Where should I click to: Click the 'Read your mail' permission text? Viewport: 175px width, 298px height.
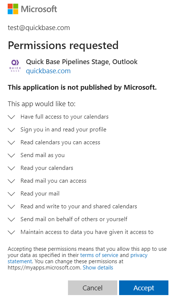pos(40,194)
